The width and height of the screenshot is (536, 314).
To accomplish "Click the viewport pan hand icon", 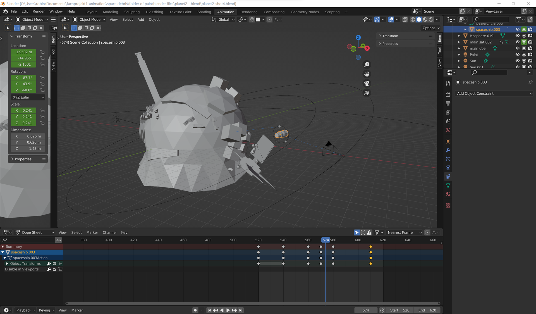I will 367,74.
